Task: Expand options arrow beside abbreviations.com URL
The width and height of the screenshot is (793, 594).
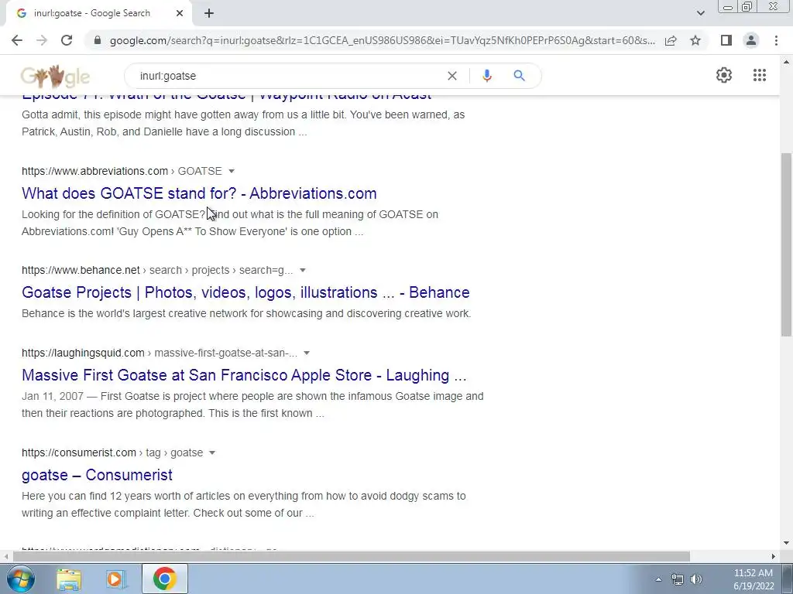Action: click(232, 171)
